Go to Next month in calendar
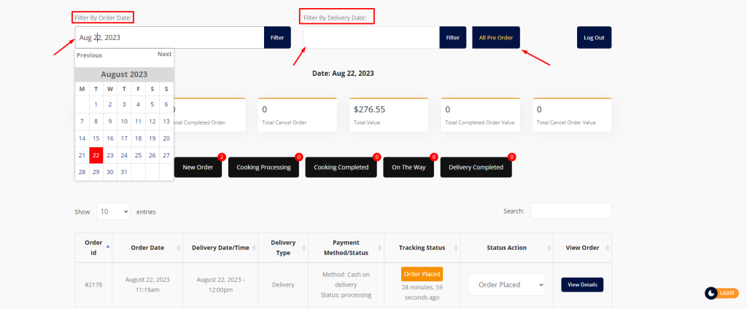The height and width of the screenshot is (309, 747). (x=164, y=54)
